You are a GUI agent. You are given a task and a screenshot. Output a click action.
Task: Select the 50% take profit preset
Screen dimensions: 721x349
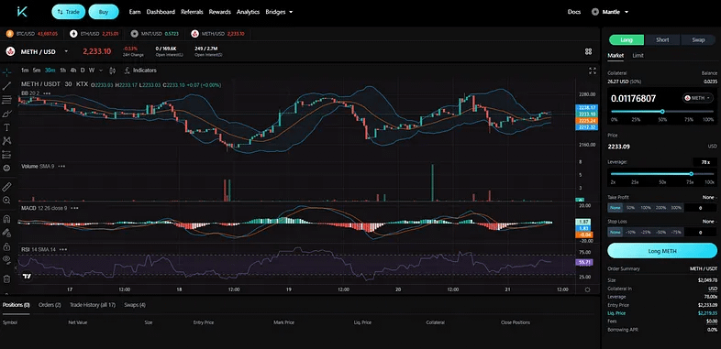[x=630, y=208]
